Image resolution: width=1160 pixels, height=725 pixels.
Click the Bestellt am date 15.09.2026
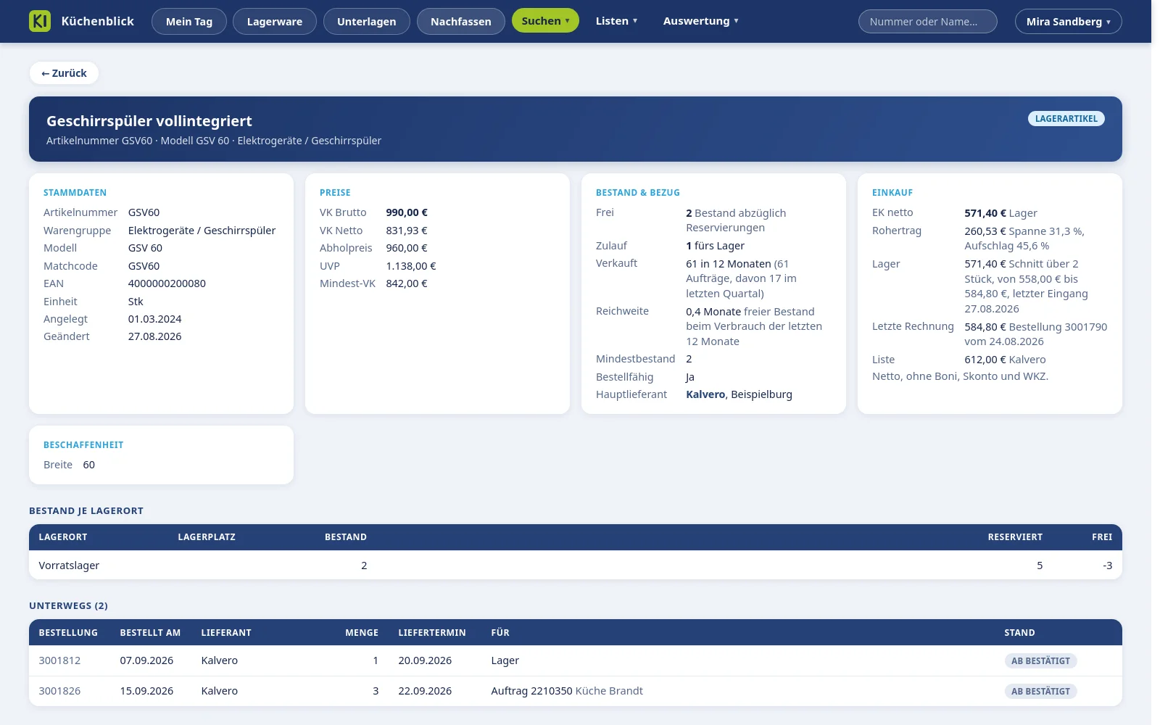146,691
